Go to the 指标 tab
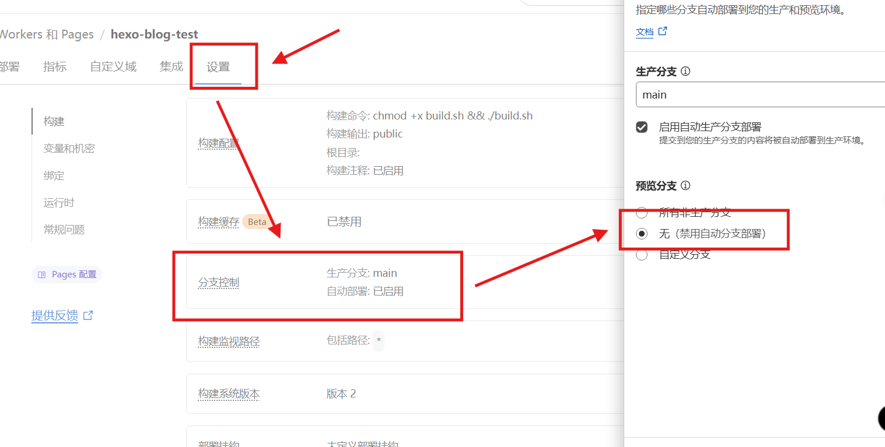 (x=55, y=67)
